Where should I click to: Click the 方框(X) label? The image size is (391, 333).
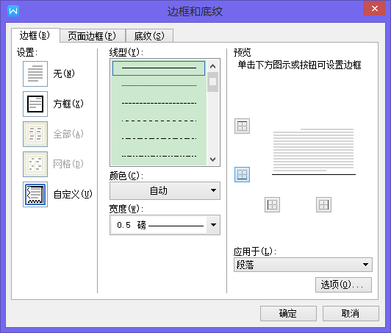point(68,104)
